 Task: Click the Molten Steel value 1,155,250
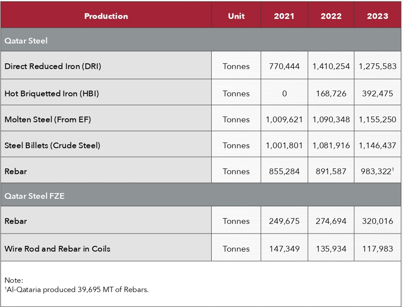pos(377,120)
